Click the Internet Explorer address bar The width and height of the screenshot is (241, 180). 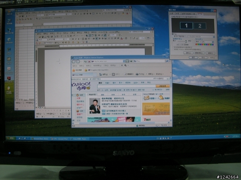[108, 61]
